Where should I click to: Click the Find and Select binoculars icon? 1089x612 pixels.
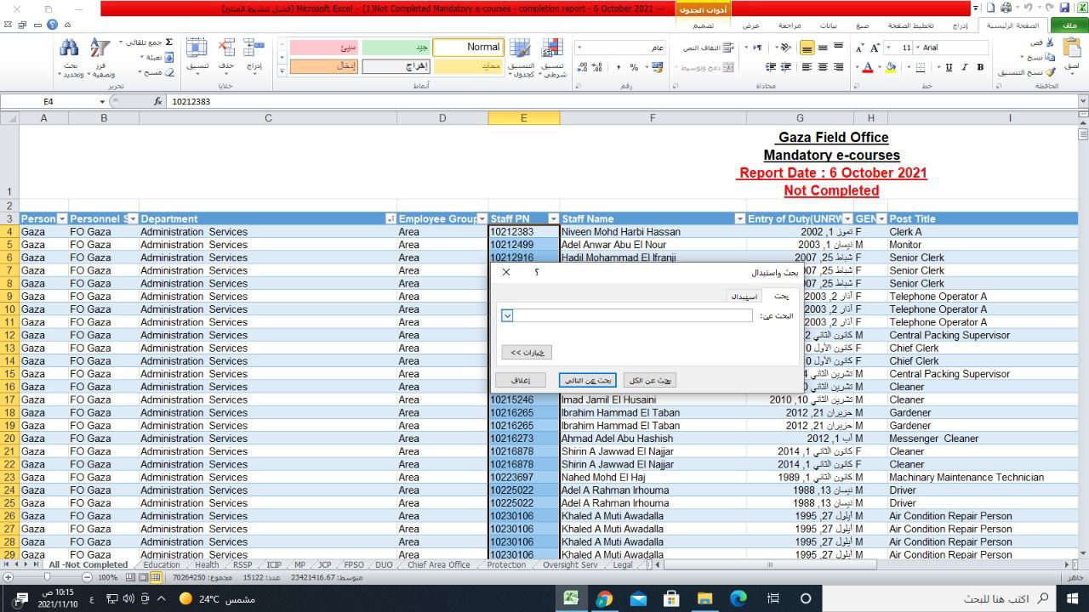70,49
